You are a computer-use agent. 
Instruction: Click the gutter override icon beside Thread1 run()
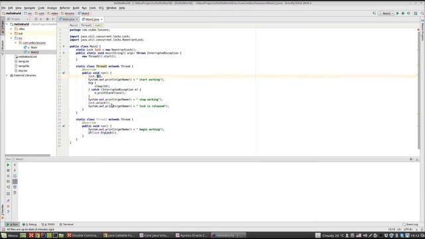[64, 73]
